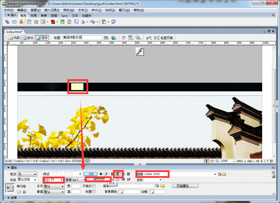Viewport: 280px width, 203px height.
Task: Select the index.html* document tab
Action: [x=14, y=32]
